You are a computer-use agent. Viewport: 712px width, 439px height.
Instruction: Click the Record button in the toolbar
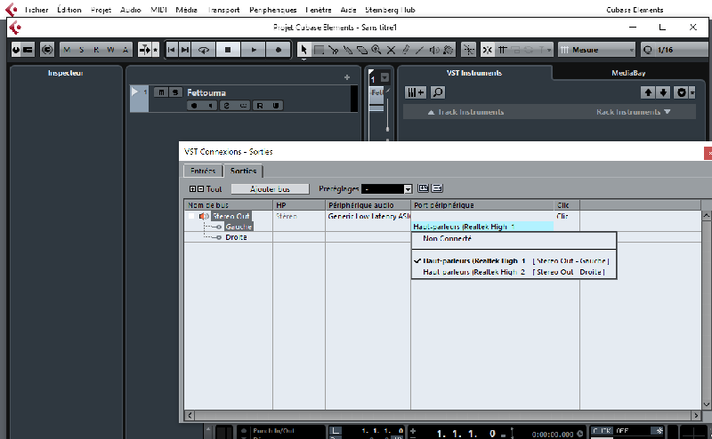279,50
